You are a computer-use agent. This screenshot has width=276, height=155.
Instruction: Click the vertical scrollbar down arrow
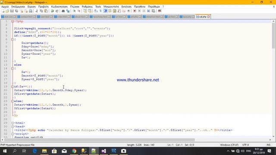pos(273,136)
